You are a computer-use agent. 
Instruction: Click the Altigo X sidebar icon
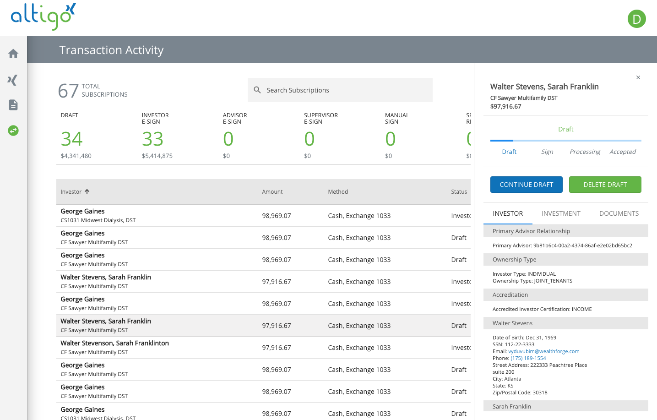13,80
